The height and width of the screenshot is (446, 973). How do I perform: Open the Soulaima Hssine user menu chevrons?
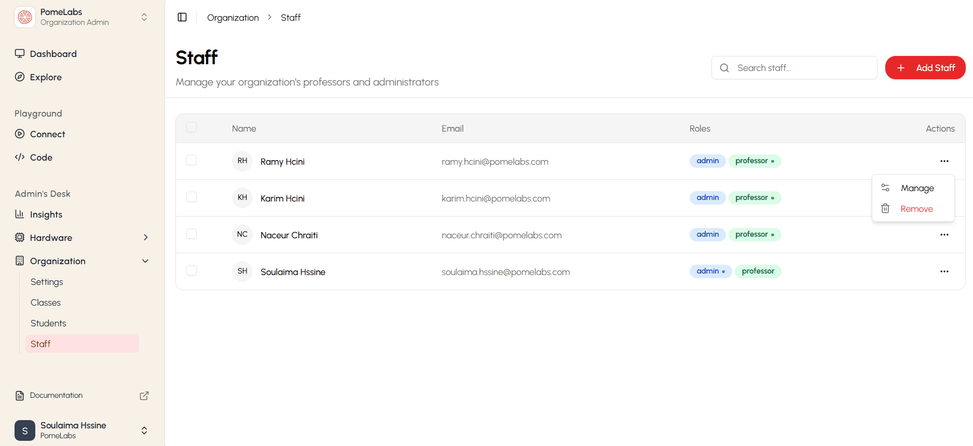[144, 430]
